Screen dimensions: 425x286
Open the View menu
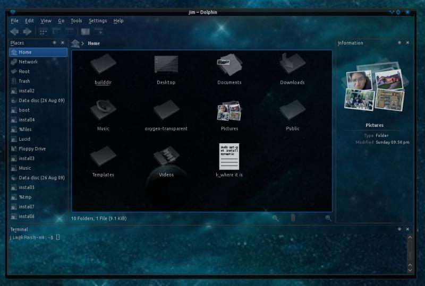(46, 21)
